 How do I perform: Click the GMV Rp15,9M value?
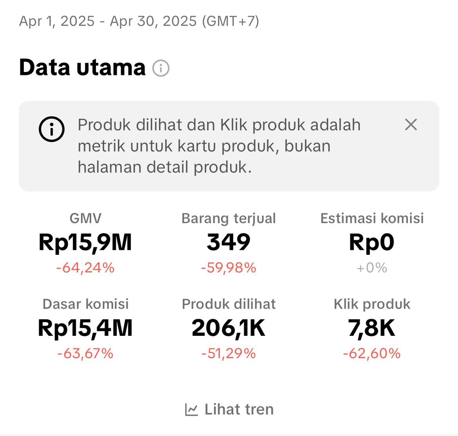tap(85, 243)
